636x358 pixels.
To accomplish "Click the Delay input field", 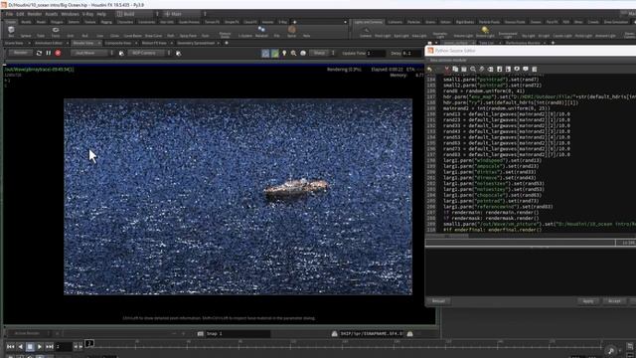I will 411,53.
